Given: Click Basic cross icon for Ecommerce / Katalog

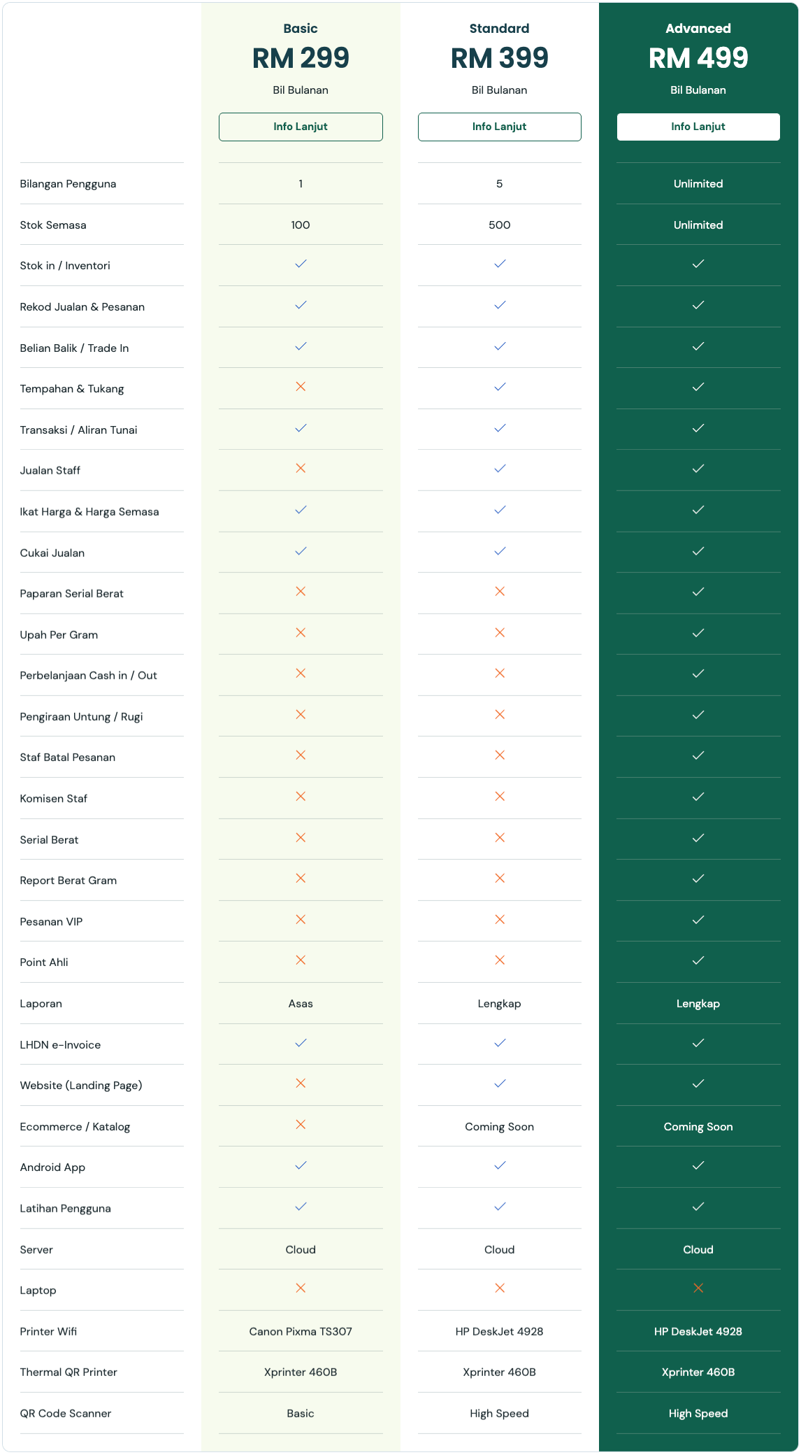Looking at the screenshot, I should [301, 1125].
